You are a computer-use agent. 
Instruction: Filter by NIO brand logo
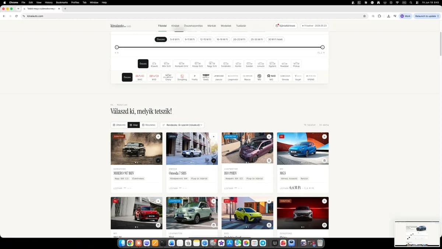click(271, 77)
